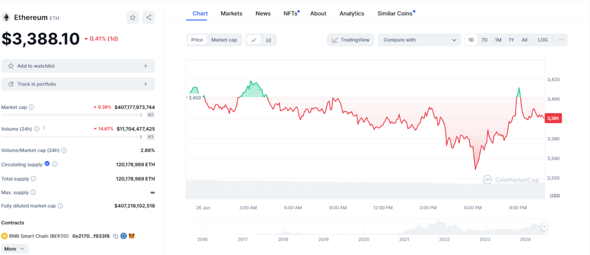Open the Max. supply info icon
This screenshot has width=590, height=255.
(x=33, y=192)
